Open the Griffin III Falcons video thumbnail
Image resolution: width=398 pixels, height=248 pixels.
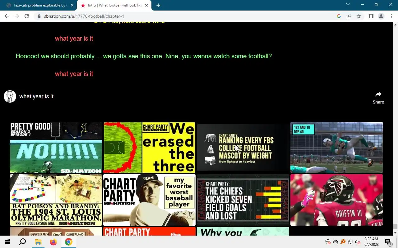(336, 200)
